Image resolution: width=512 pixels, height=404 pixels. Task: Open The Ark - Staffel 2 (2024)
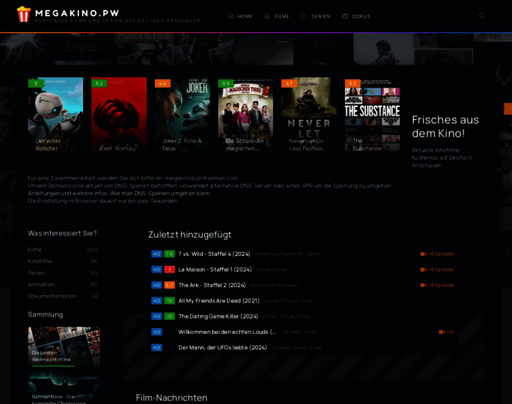coord(212,285)
